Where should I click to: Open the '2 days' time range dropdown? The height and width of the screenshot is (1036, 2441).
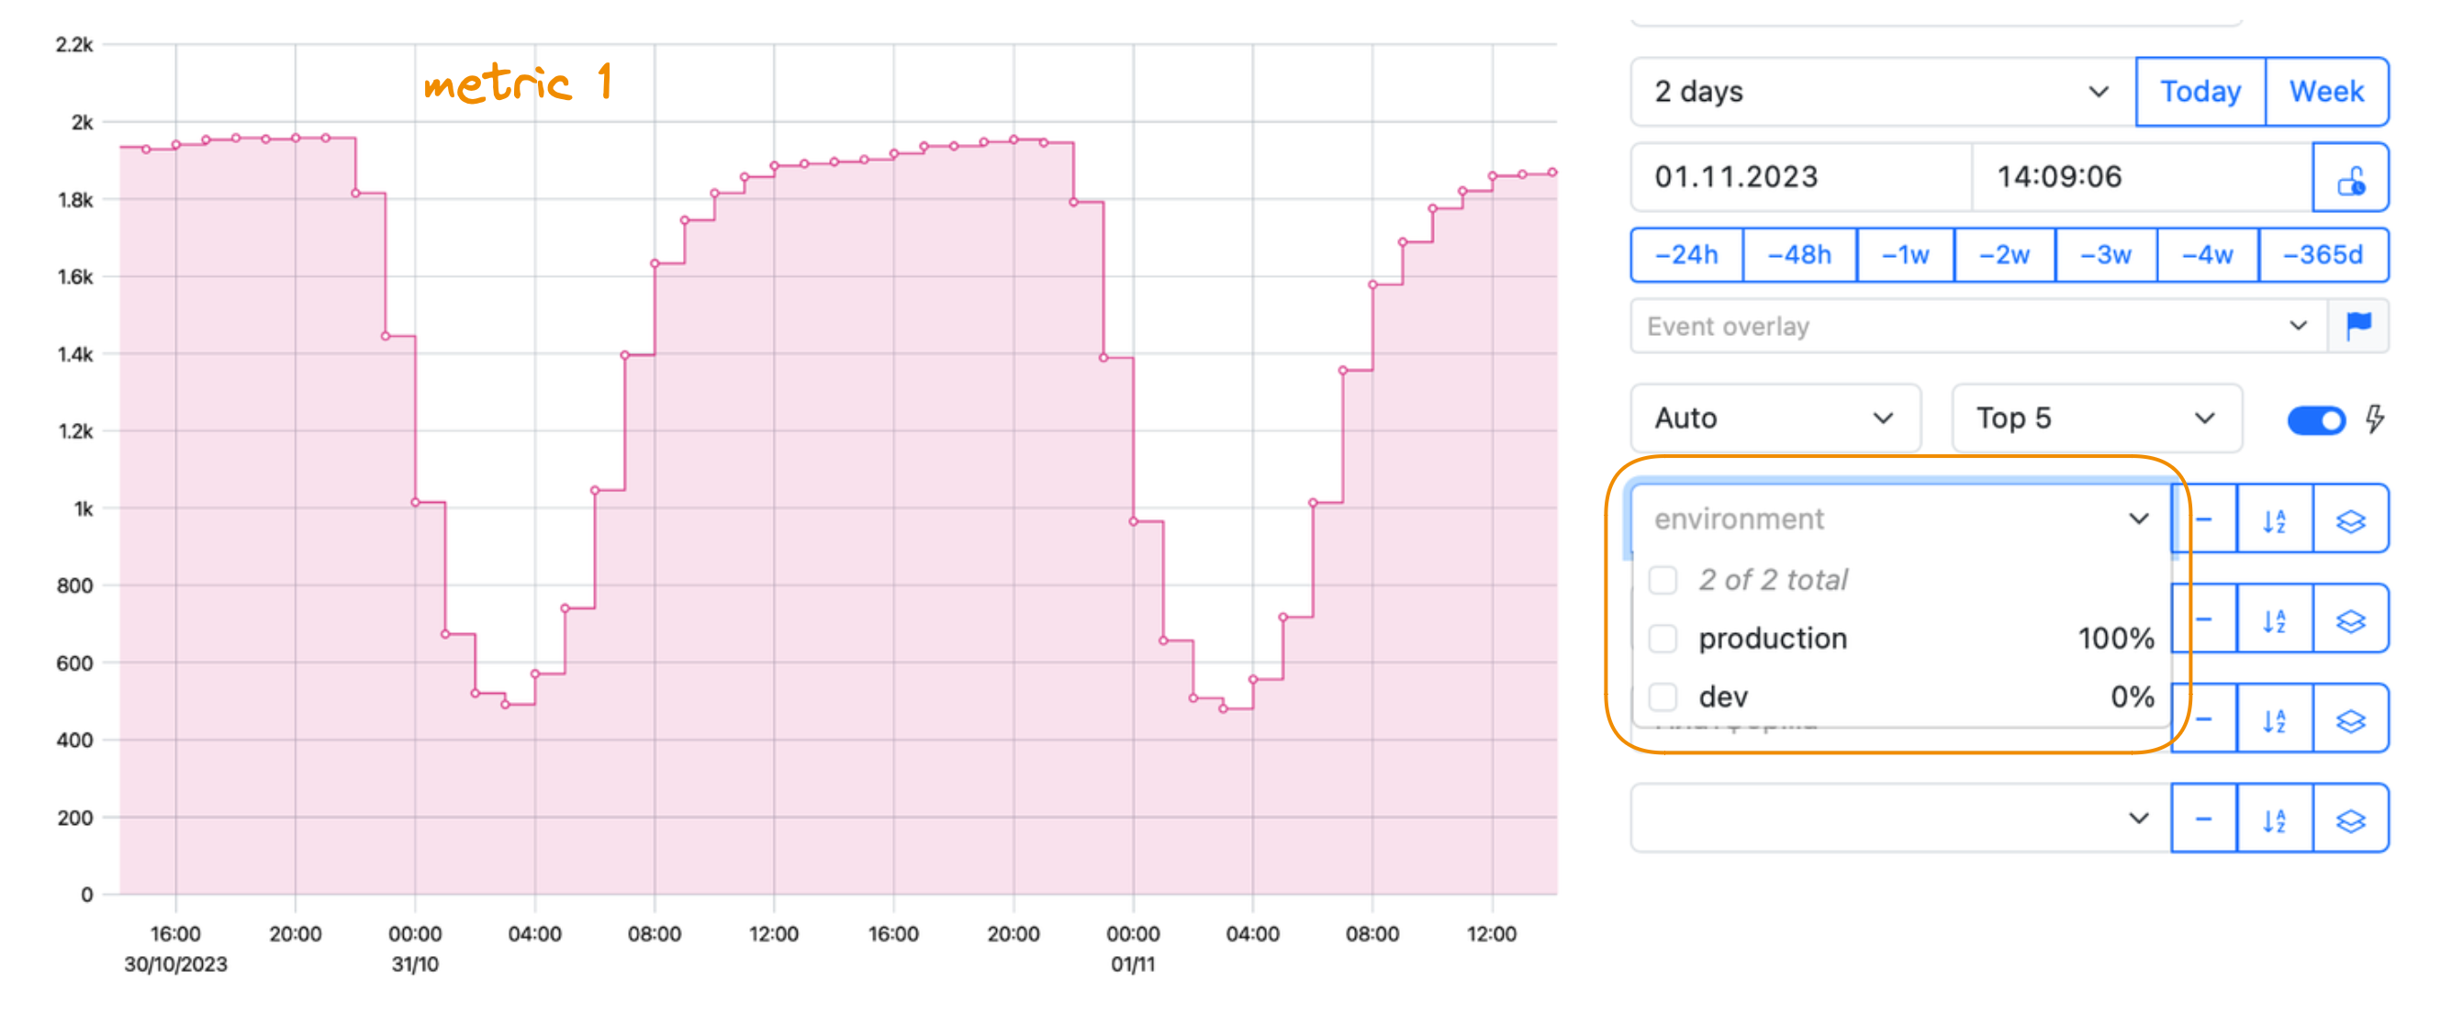coord(1883,92)
